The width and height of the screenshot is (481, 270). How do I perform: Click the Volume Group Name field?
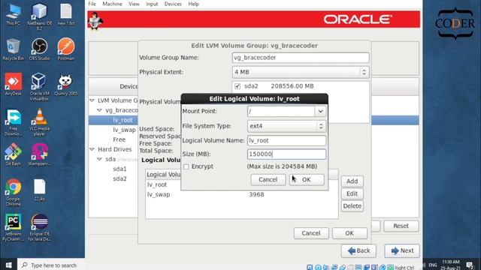(301, 58)
